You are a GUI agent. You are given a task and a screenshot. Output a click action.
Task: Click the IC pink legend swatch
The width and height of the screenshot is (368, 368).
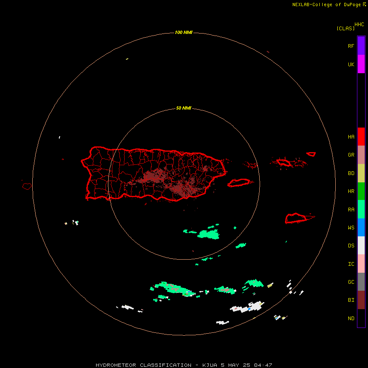[361, 264]
